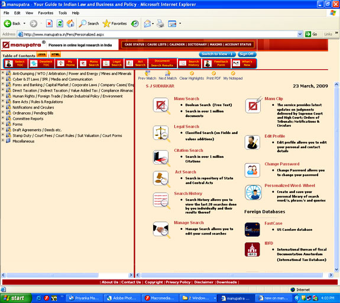Open the Search History document icon
Viewport: 340px width, 303px height.
coord(161,200)
